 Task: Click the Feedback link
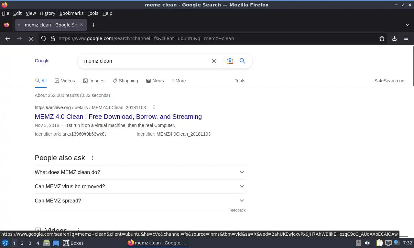click(237, 210)
